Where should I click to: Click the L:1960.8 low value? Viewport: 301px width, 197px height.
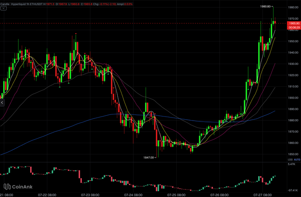(x=74, y=4)
